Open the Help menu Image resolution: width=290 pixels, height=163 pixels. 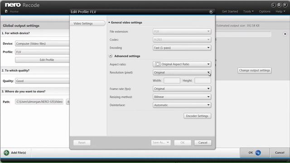point(280,11)
